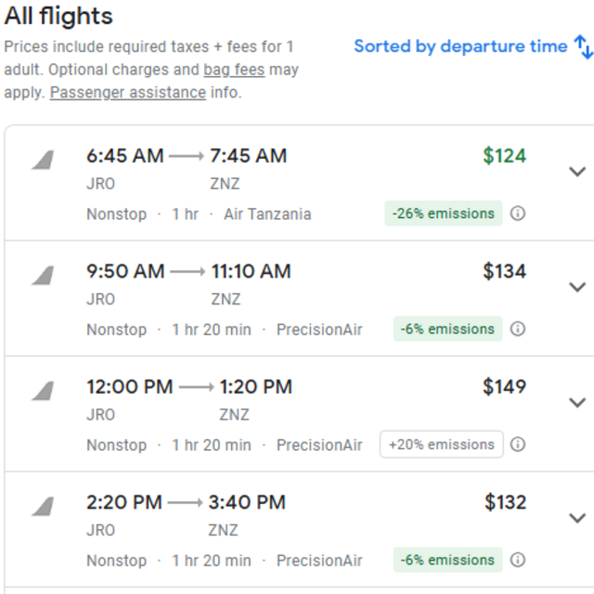Select the $132 flight price
The height and width of the screenshot is (594, 594).
click(505, 502)
